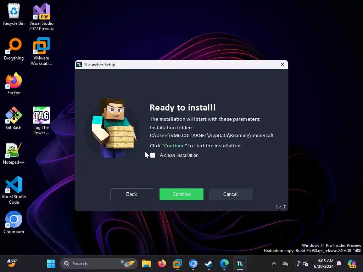This screenshot has height=272, width=363.
Task: Click the OneDrive cloud tray icon
Action: 285,263
